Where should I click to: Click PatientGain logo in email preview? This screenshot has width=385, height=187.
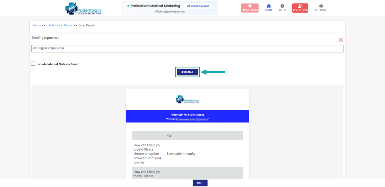(187, 99)
